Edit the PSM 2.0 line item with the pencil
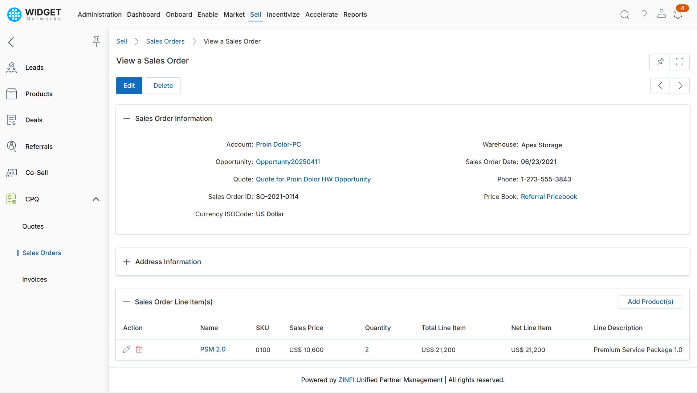The height and width of the screenshot is (393, 697). tap(126, 349)
